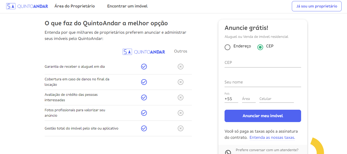Select the Endereço radio option

coord(227,47)
